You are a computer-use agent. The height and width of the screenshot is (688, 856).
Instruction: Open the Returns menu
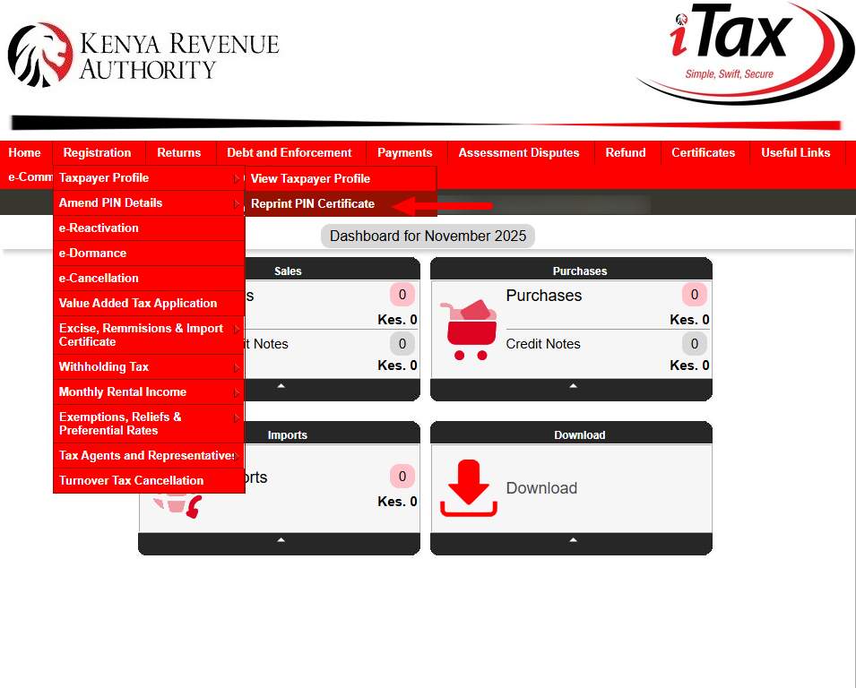(x=179, y=152)
